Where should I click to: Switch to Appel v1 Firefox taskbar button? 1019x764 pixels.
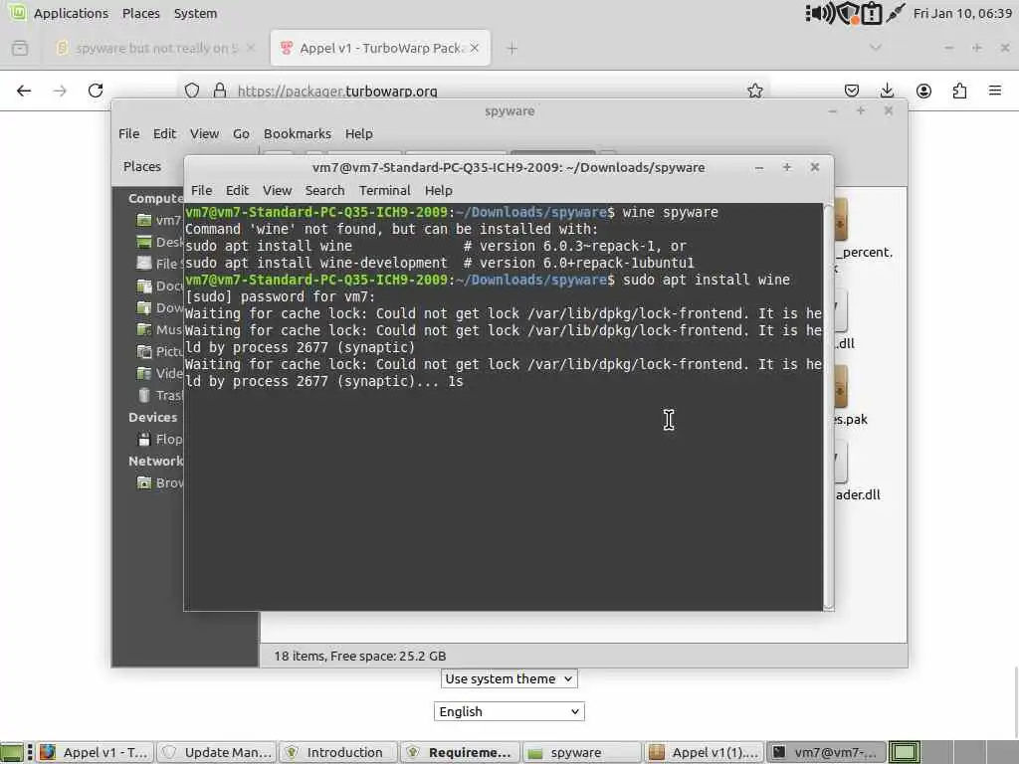pyautogui.click(x=95, y=752)
